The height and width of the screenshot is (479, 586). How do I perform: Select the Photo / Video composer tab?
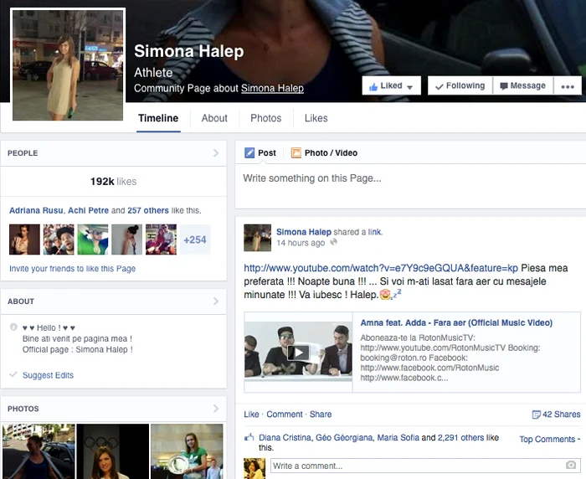[x=325, y=153]
